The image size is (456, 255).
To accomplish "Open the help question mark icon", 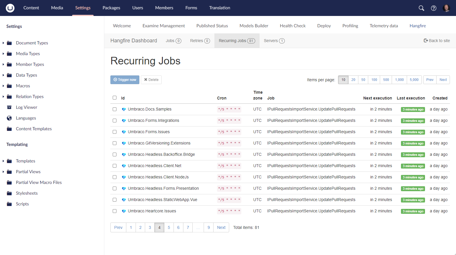I will tap(434, 8).
